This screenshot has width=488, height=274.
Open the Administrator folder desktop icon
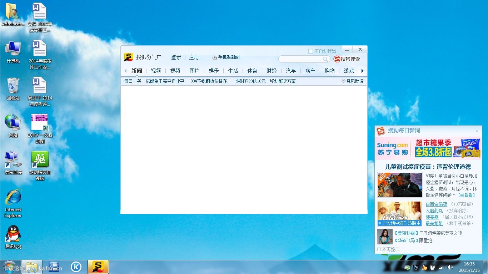[x=13, y=14]
